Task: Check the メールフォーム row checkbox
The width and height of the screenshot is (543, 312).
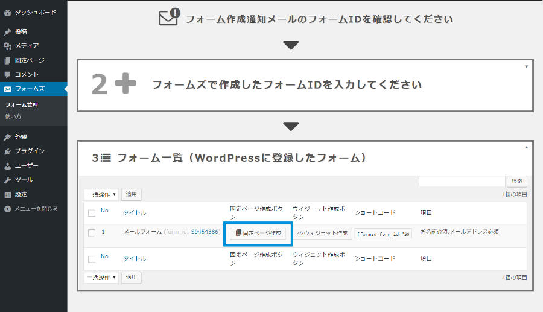Action: [92, 233]
